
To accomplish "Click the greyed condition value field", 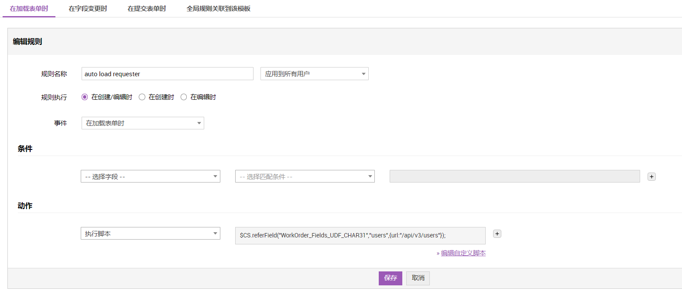I will (x=514, y=176).
